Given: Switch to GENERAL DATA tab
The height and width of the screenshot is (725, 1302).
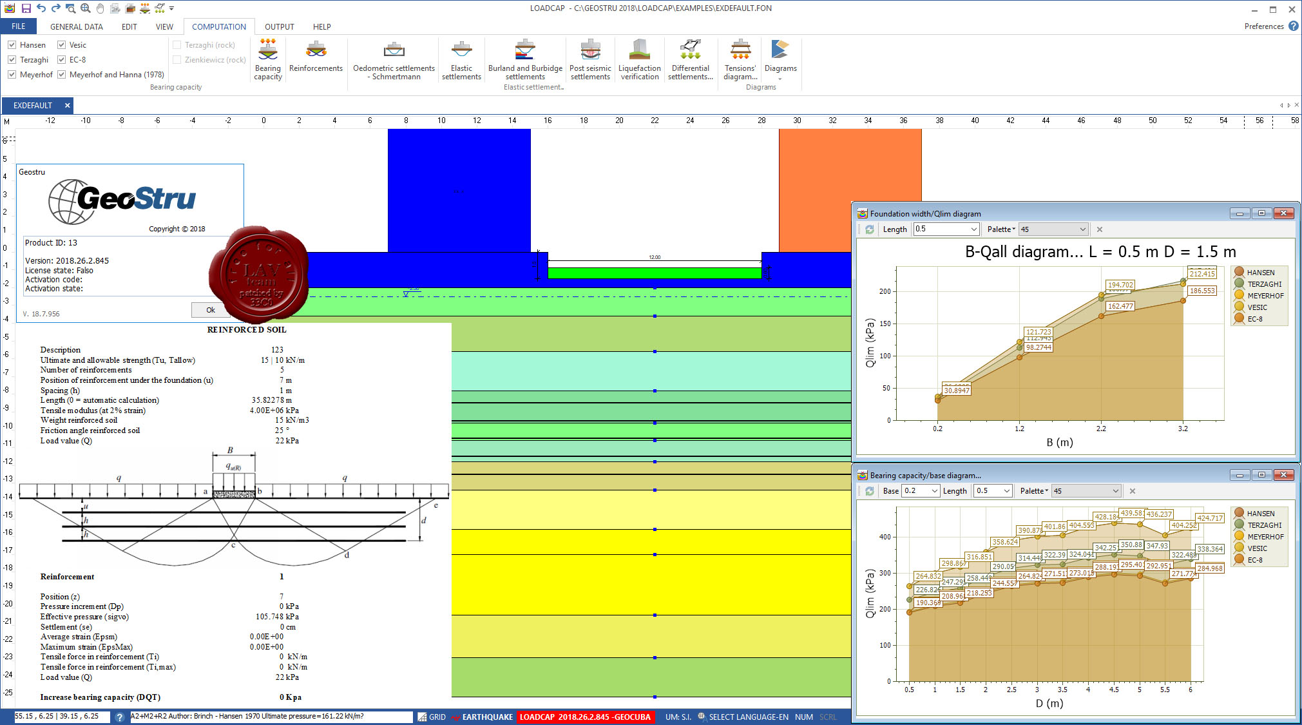Looking at the screenshot, I should (76, 27).
